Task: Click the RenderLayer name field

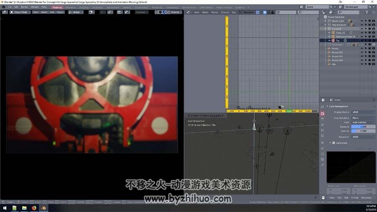Action: (x=356, y=7)
